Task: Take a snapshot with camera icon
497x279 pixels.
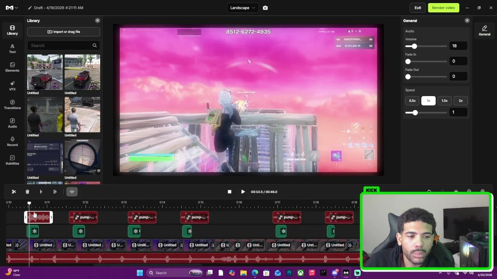Action: tap(265, 8)
